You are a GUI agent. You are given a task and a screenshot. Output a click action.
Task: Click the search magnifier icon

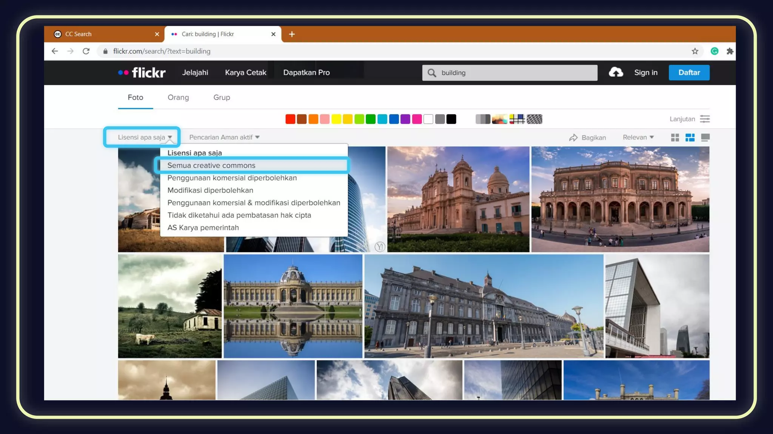pyautogui.click(x=432, y=73)
